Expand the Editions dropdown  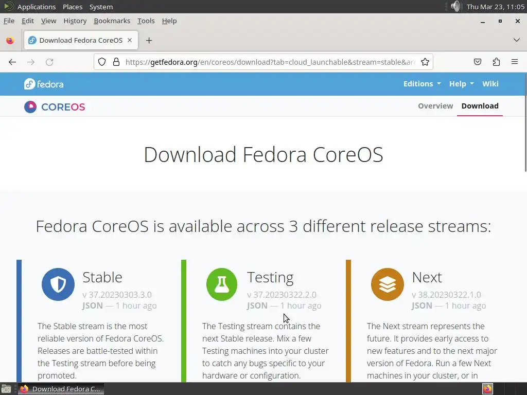422,84
